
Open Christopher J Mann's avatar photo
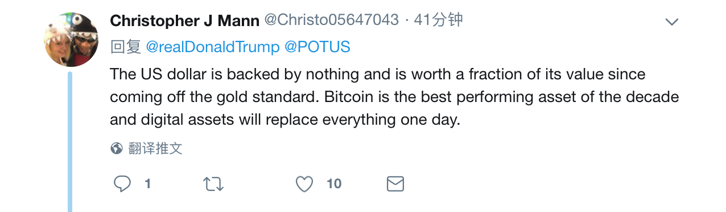72,39
